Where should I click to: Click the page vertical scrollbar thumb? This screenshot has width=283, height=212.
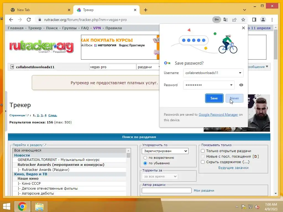pos(276,44)
